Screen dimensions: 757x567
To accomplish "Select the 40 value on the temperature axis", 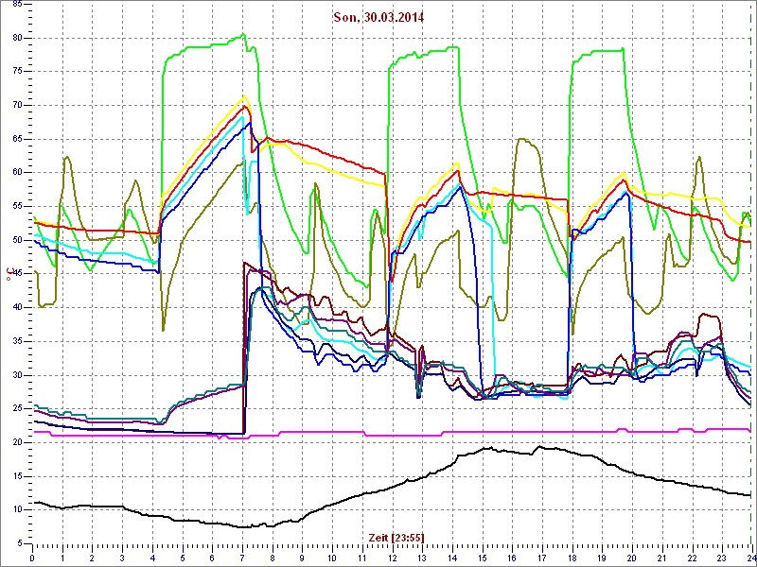I will pyautogui.click(x=16, y=308).
